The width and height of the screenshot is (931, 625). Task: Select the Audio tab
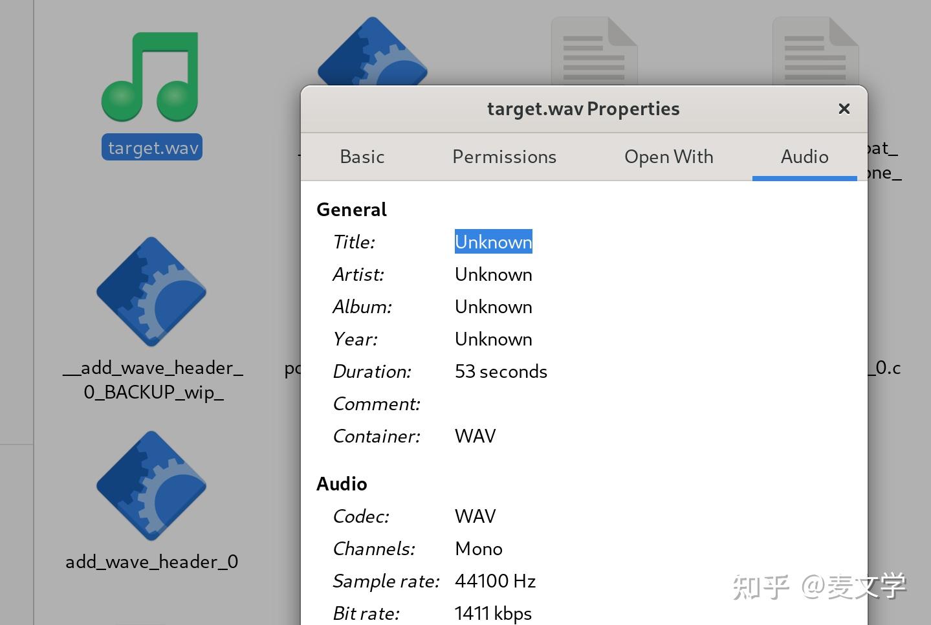point(804,157)
